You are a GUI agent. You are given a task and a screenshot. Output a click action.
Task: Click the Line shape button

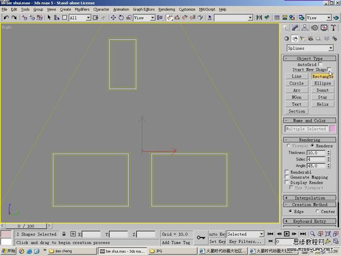coord(297,76)
